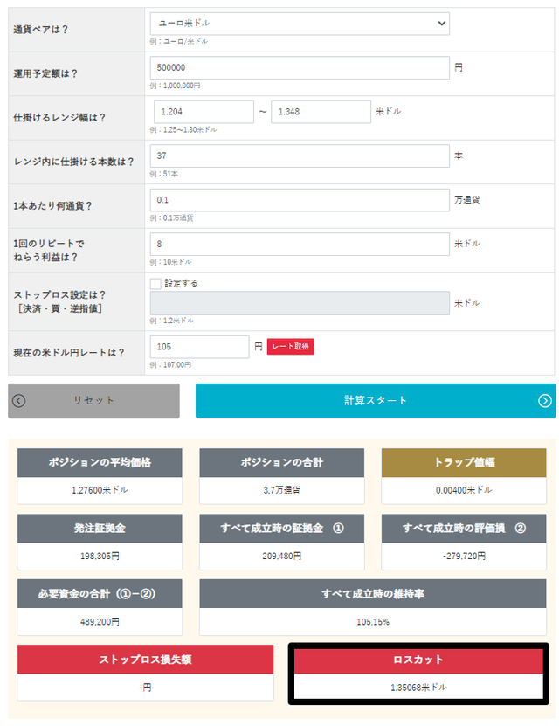559x726 pixels.
Task: Click the average position price 1.27600米ドル
Action: point(100,490)
